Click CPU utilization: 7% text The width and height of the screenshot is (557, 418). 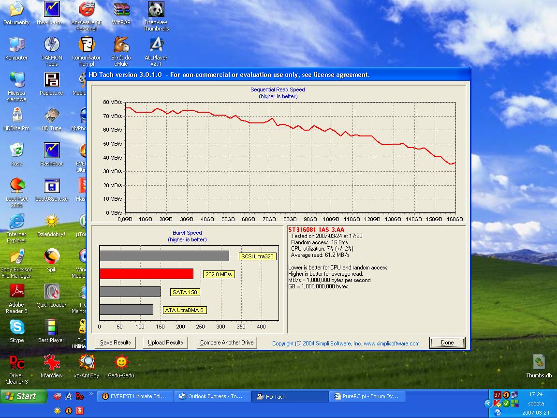coord(322,249)
